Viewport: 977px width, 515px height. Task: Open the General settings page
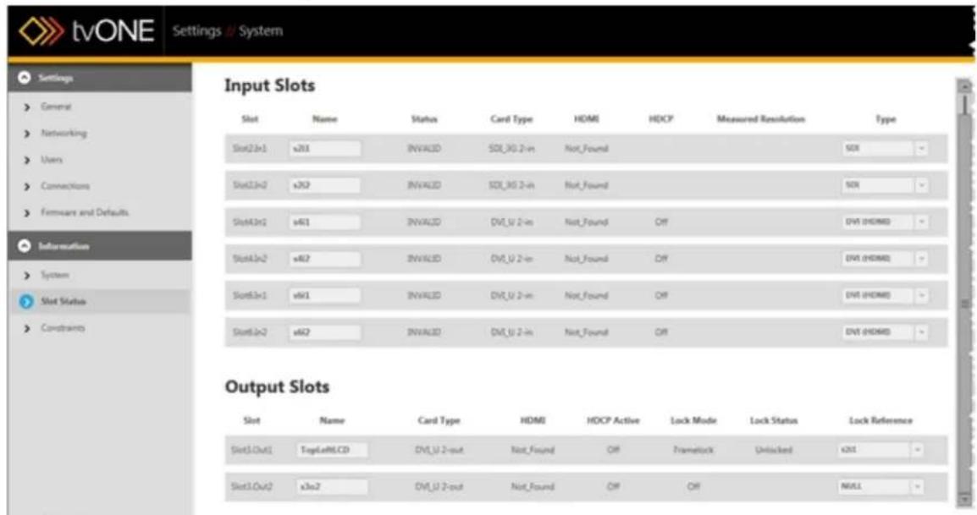point(56,107)
